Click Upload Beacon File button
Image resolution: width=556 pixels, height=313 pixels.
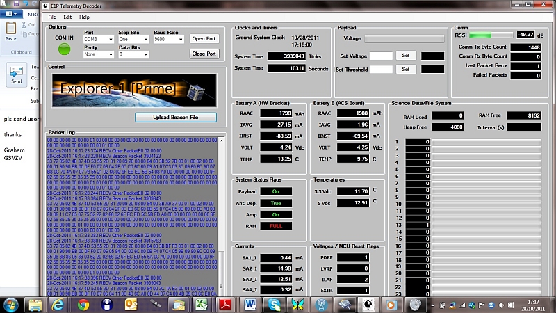176,117
